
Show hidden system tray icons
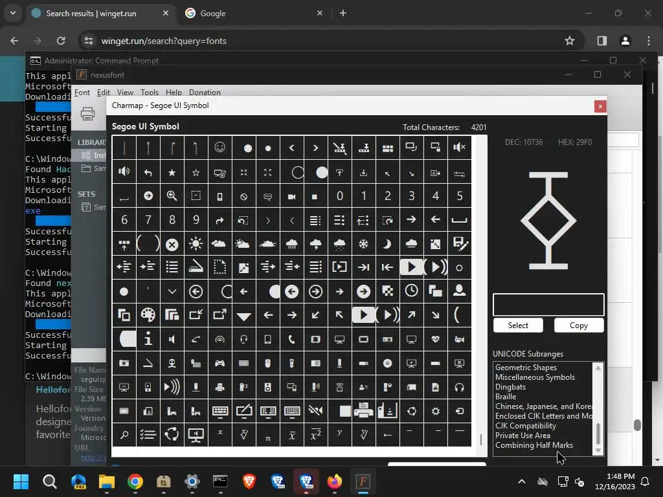coord(522,481)
